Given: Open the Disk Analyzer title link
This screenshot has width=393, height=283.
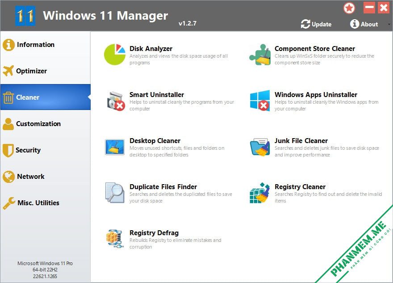Looking at the screenshot, I should pos(151,48).
